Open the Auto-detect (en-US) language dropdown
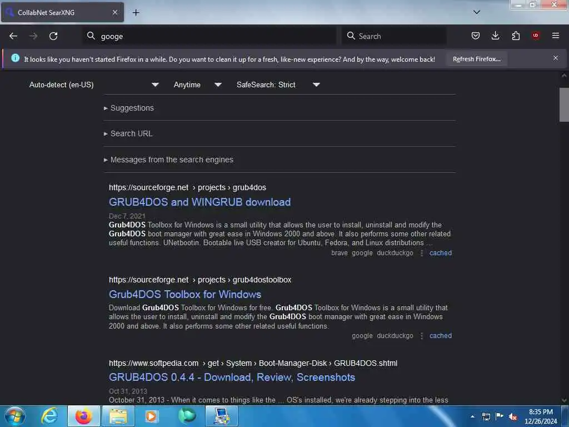The height and width of the screenshot is (427, 569). pyautogui.click(x=94, y=85)
